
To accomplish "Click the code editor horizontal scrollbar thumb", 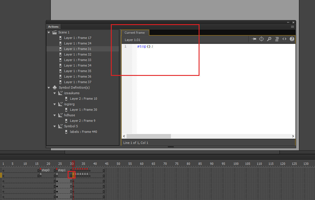I will click(x=149, y=136).
